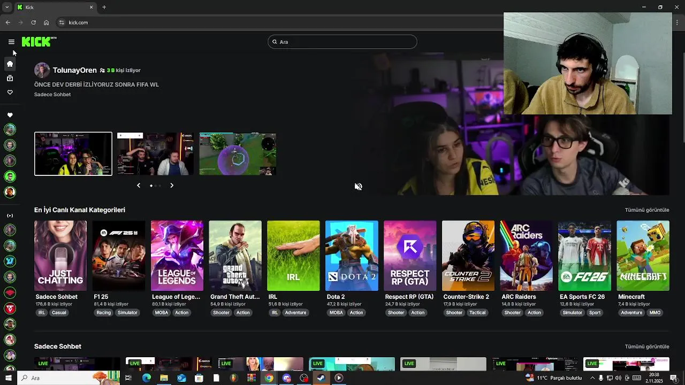Open the ARC Raiders cover
685x385 pixels.
point(527,256)
